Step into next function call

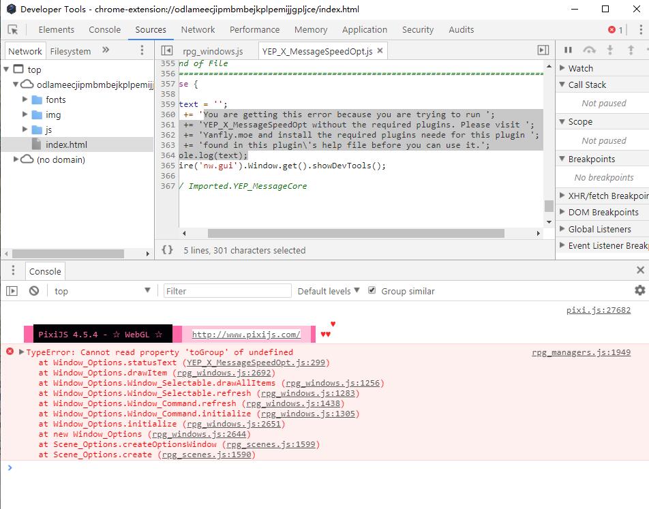[610, 50]
